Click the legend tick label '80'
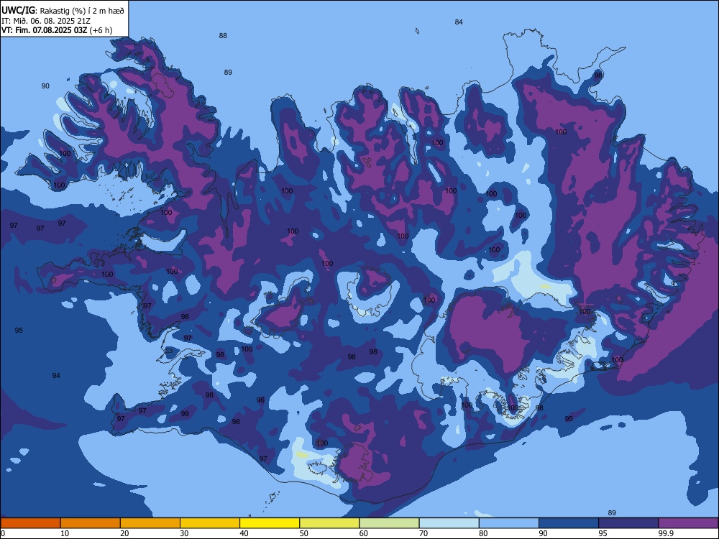This screenshot has height=539, width=719. tap(483, 533)
